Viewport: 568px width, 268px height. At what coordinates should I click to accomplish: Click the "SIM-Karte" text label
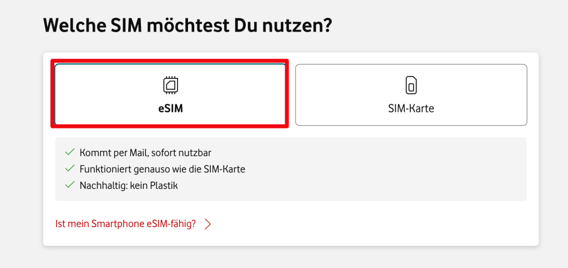click(411, 109)
